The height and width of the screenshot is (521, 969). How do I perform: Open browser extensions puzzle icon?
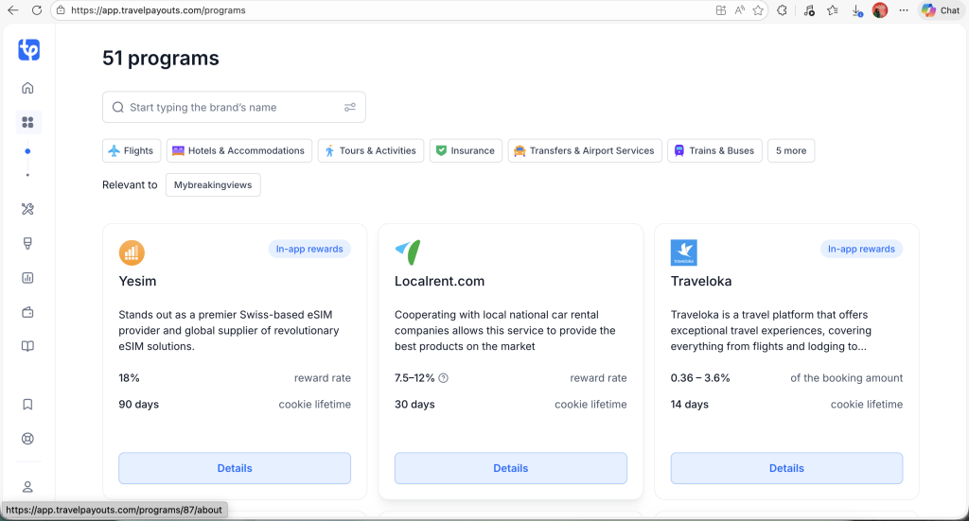pos(783,10)
